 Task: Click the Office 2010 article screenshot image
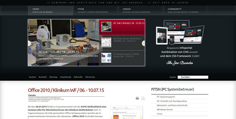click(x=126, y=112)
